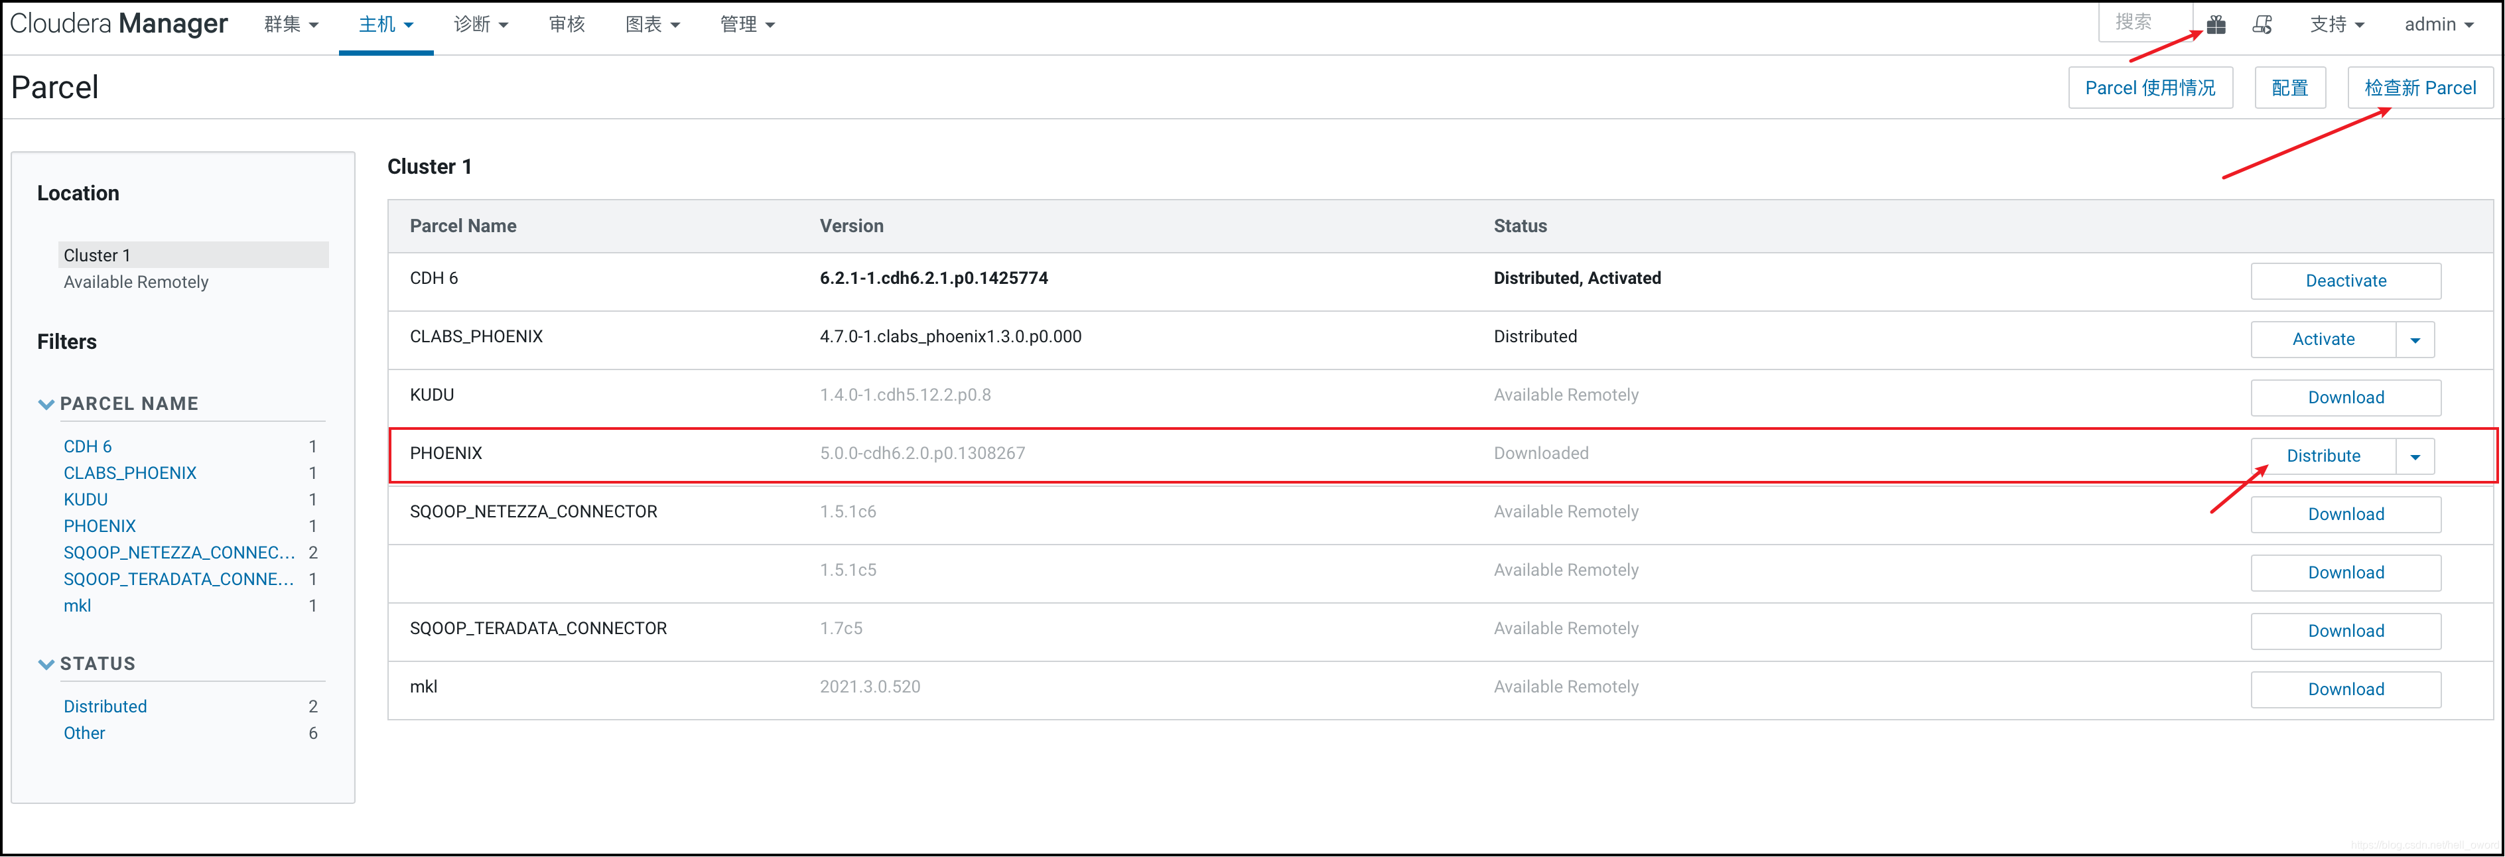Filter by CDH 6 parcel name

(88, 446)
